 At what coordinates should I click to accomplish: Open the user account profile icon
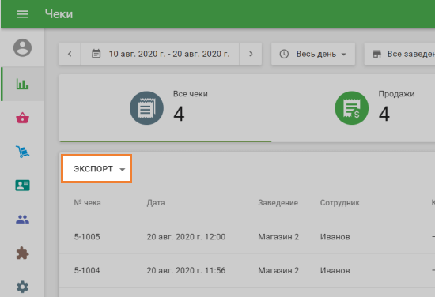(x=22, y=47)
